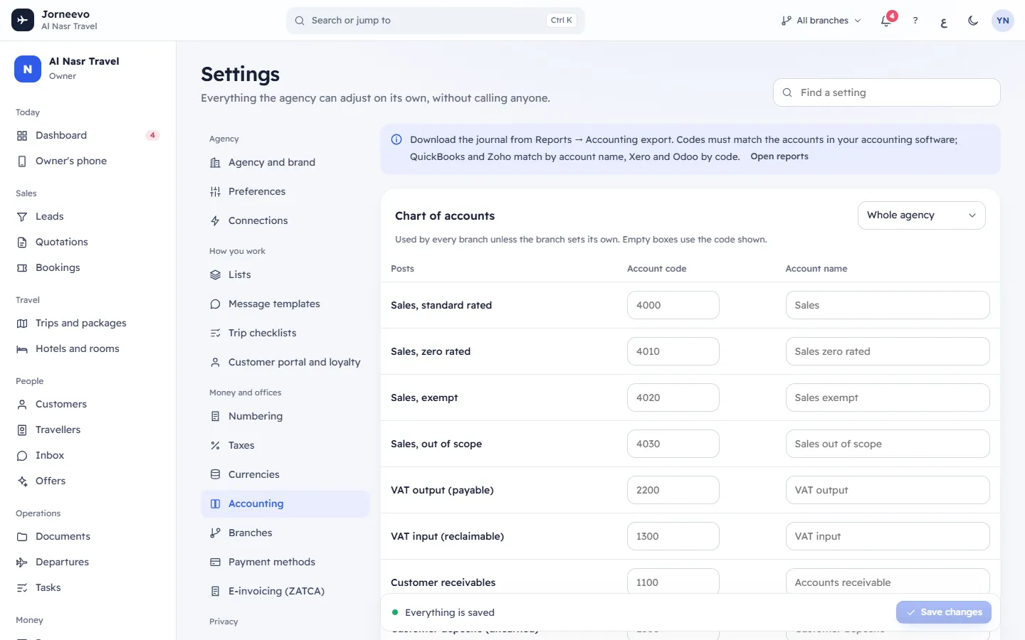Click the Currencies database icon
Viewport: 1025px width, 640px height.
pos(215,474)
